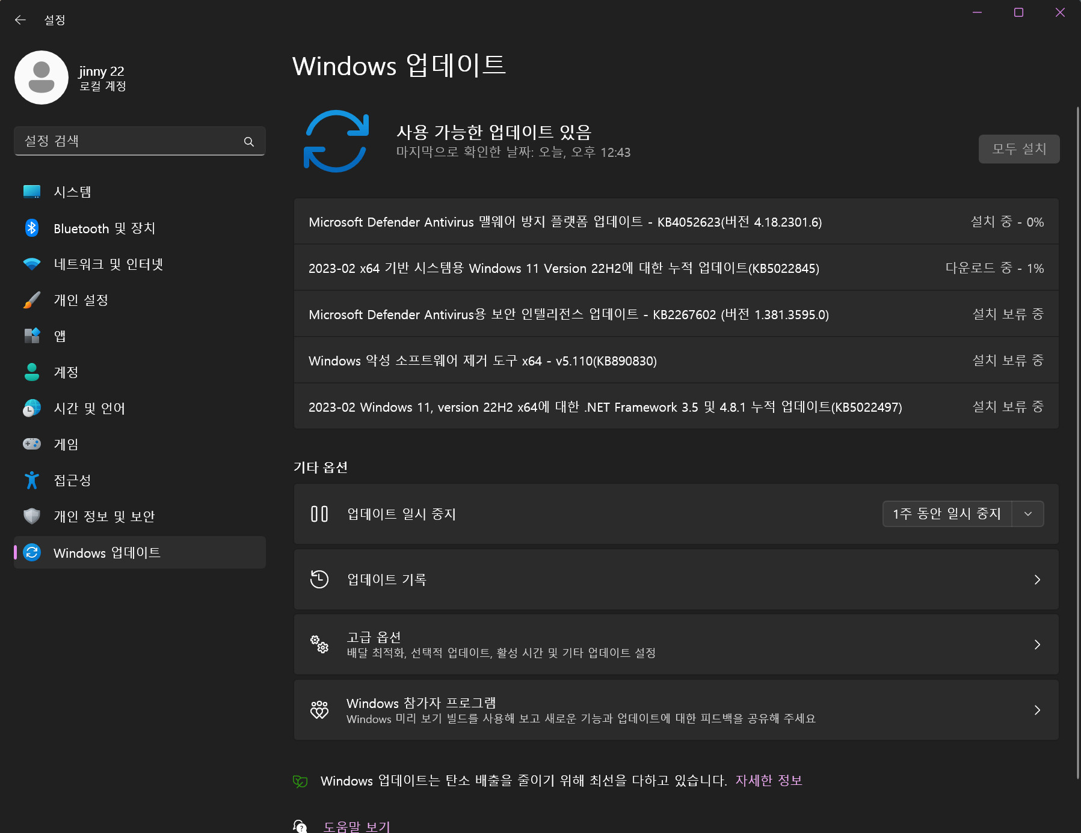Expand 고급 옵션 with its chevron

[1037, 644]
